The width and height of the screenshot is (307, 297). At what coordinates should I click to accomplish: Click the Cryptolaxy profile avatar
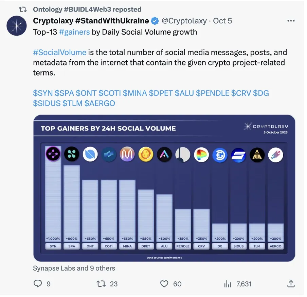pyautogui.click(x=17, y=26)
